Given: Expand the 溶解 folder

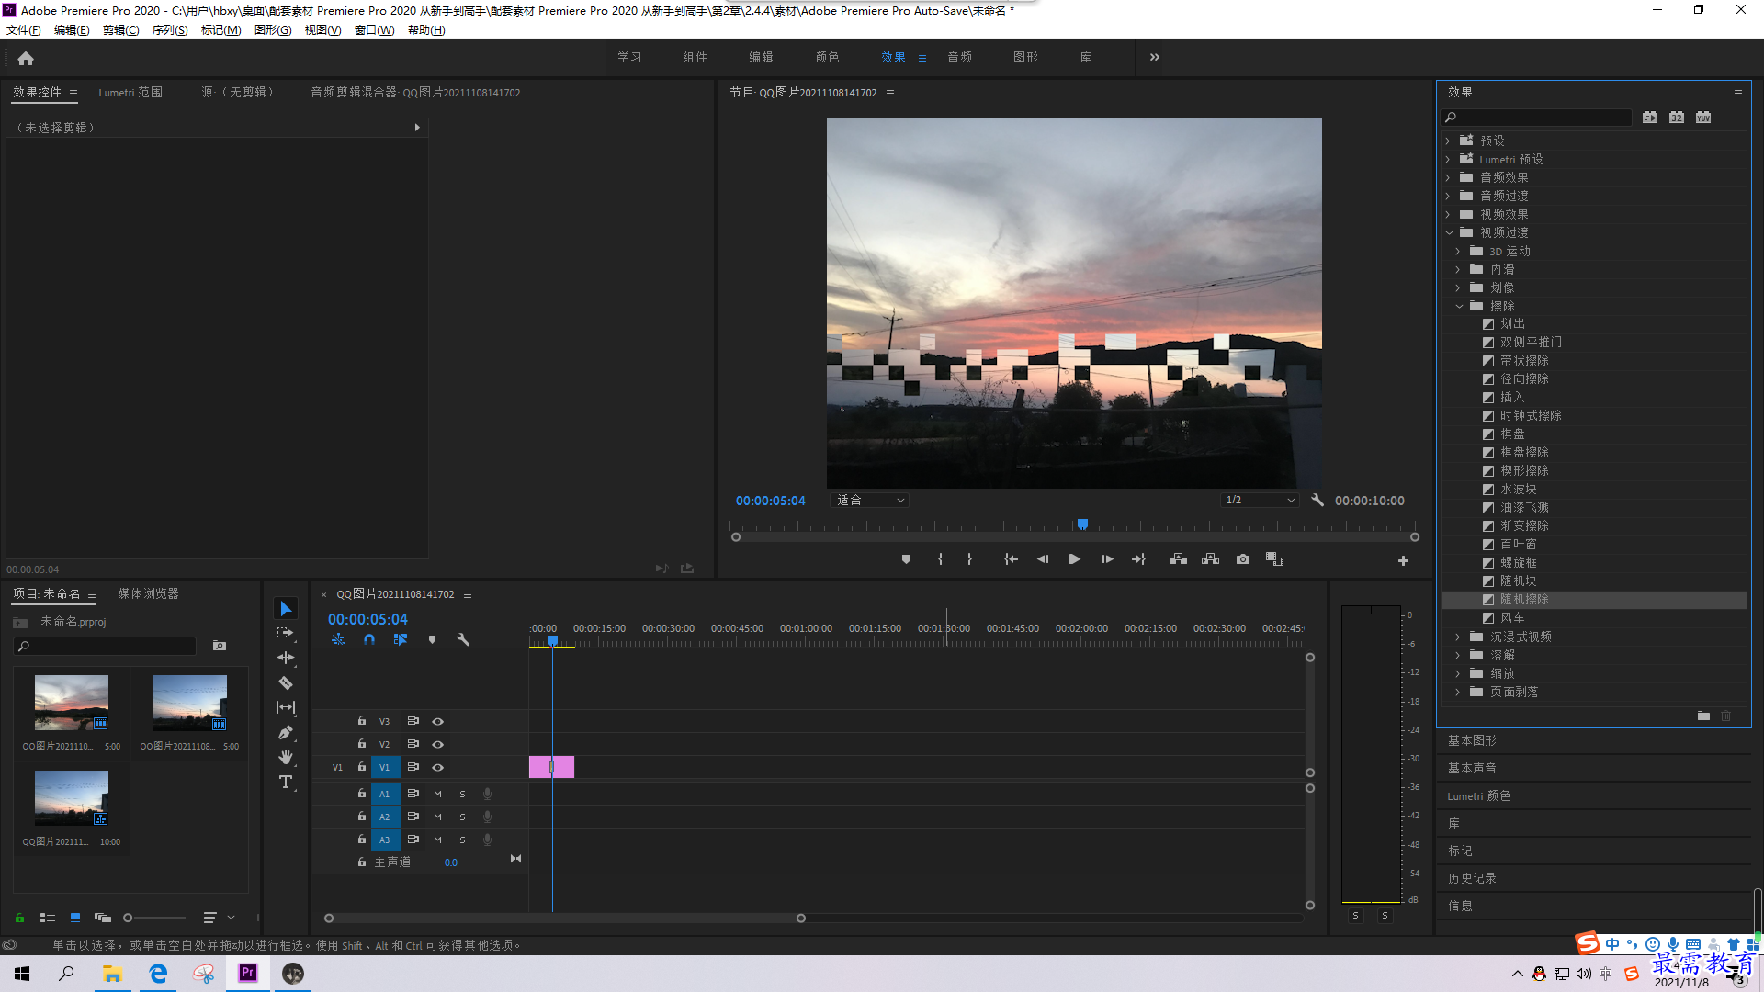Looking at the screenshot, I should point(1458,655).
